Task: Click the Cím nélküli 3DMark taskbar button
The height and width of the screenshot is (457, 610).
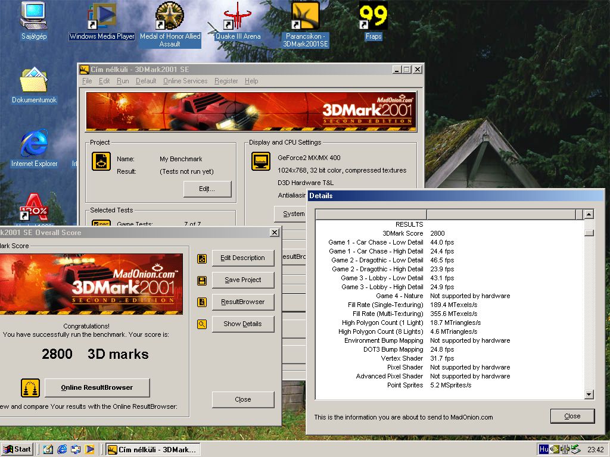Action: (153, 450)
